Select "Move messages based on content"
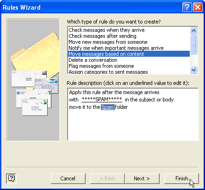 point(129,54)
